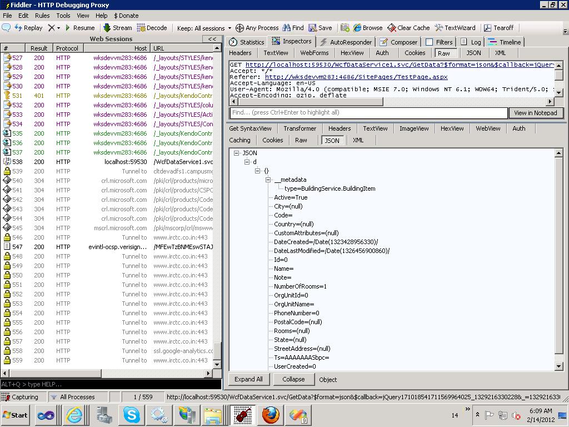Clear Cache from the toolbar
Screen dimensions: 569x427
tap(408, 28)
